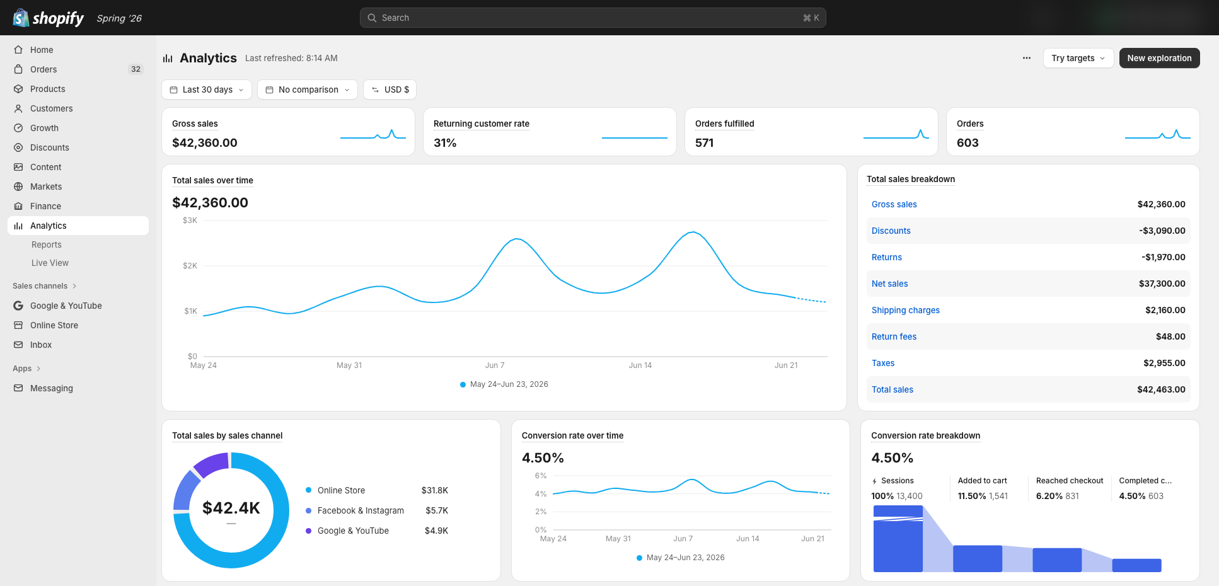Click the Products tag icon

tap(18, 89)
